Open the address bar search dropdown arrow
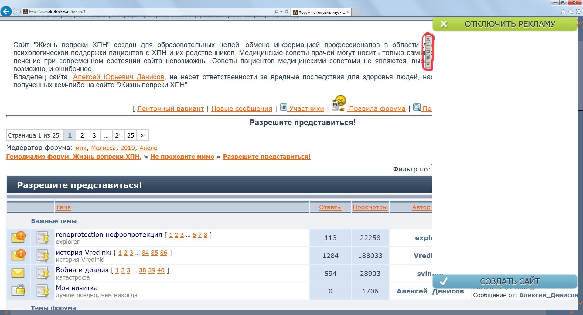 [281, 12]
